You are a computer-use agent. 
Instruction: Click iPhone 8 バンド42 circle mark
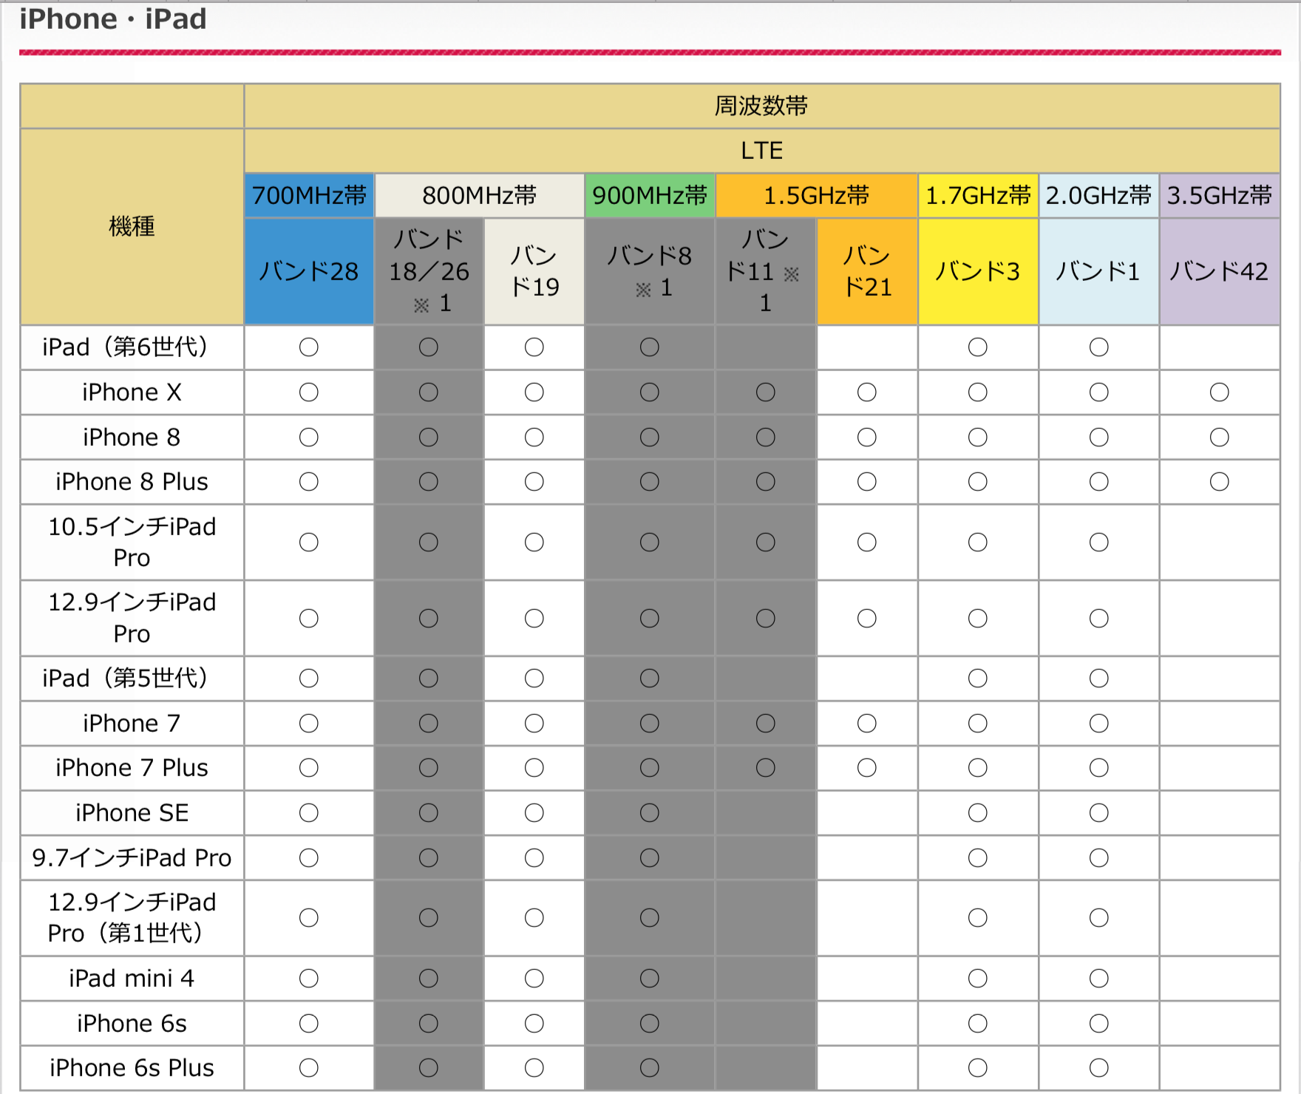1220,438
